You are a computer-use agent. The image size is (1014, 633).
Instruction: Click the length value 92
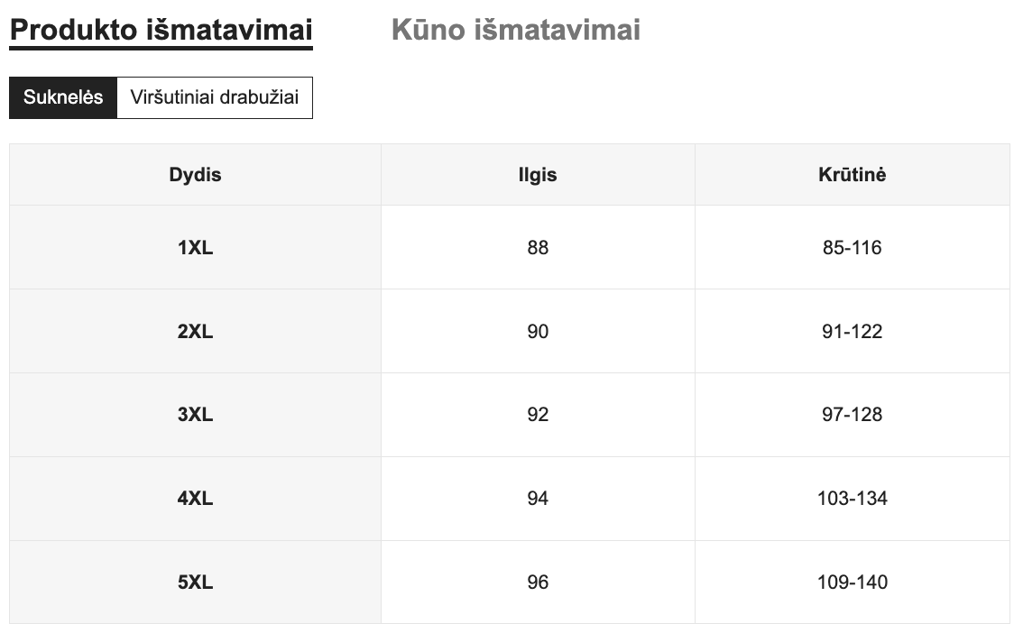538,415
